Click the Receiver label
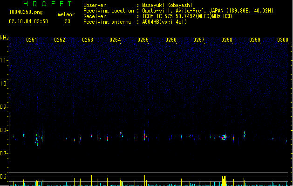 point(95,16)
